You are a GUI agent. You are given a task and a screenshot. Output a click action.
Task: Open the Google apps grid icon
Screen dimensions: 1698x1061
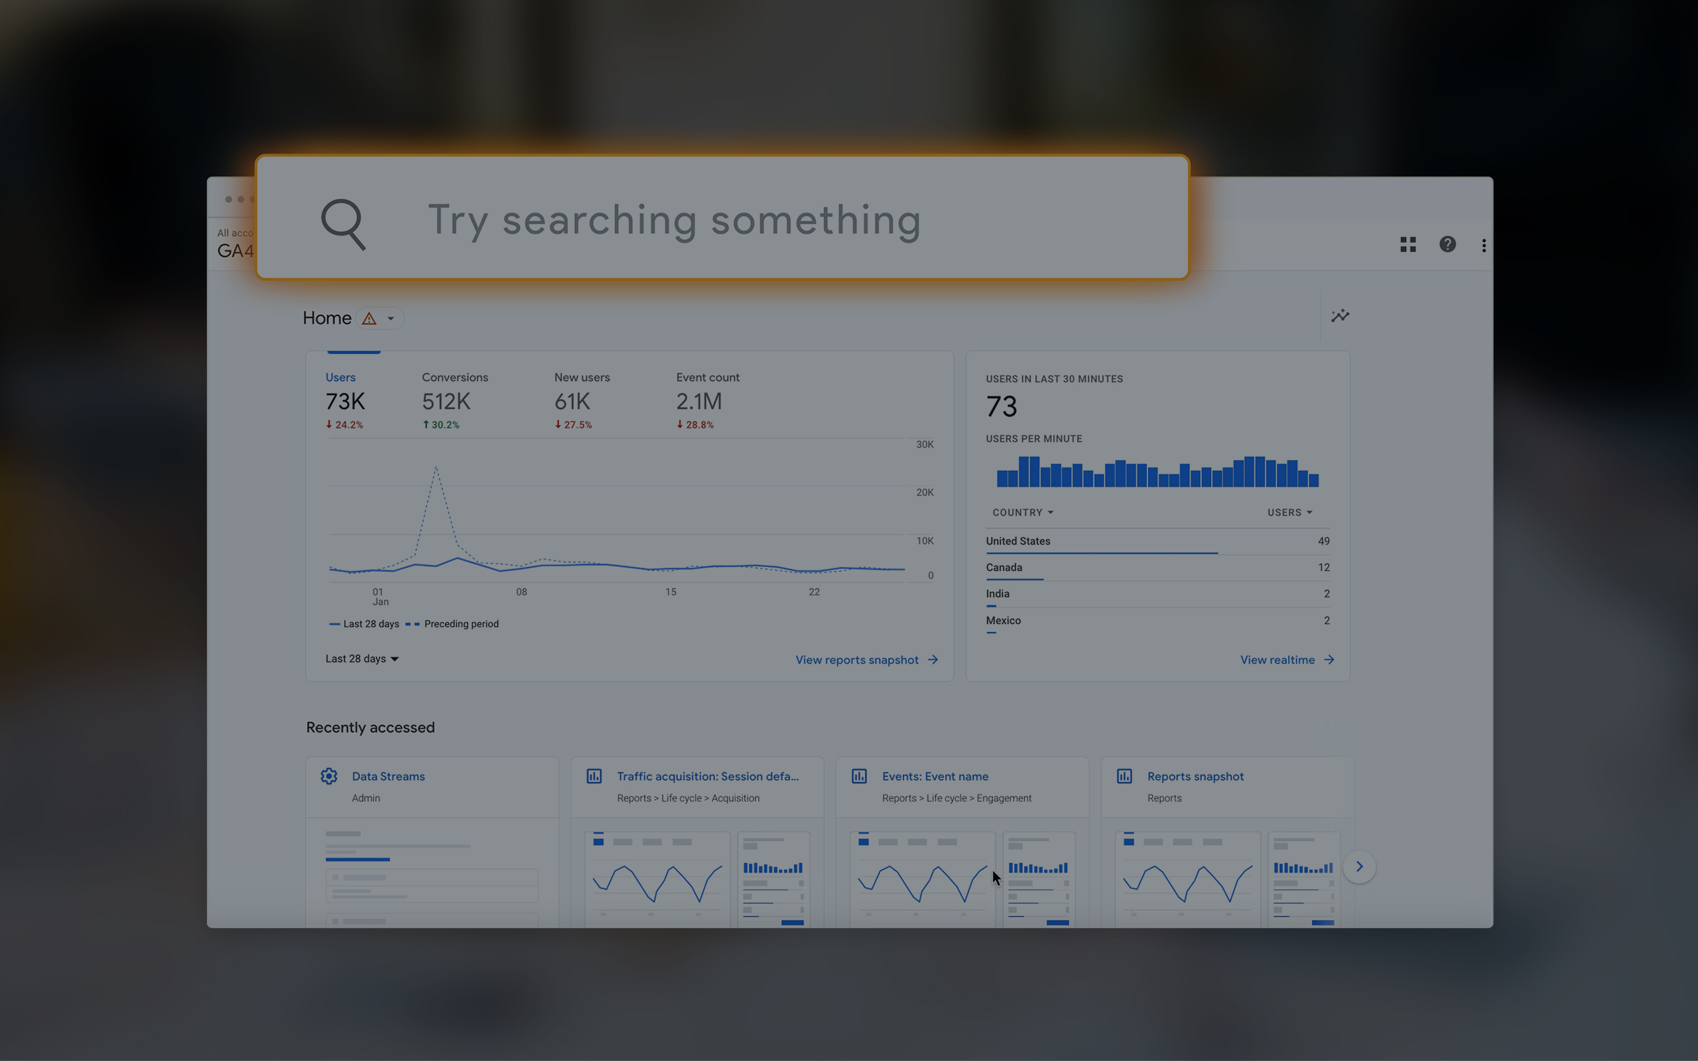click(1407, 244)
